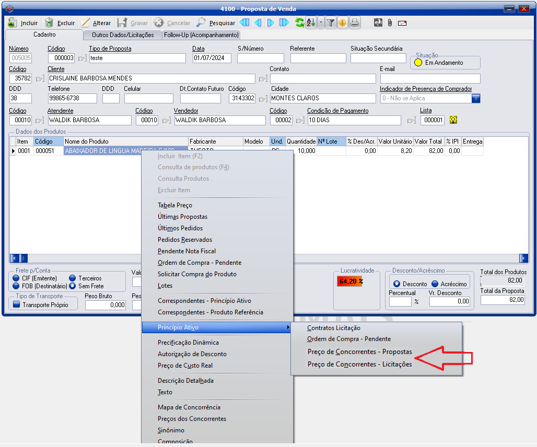Click the Excluir trash icon

tap(49, 23)
